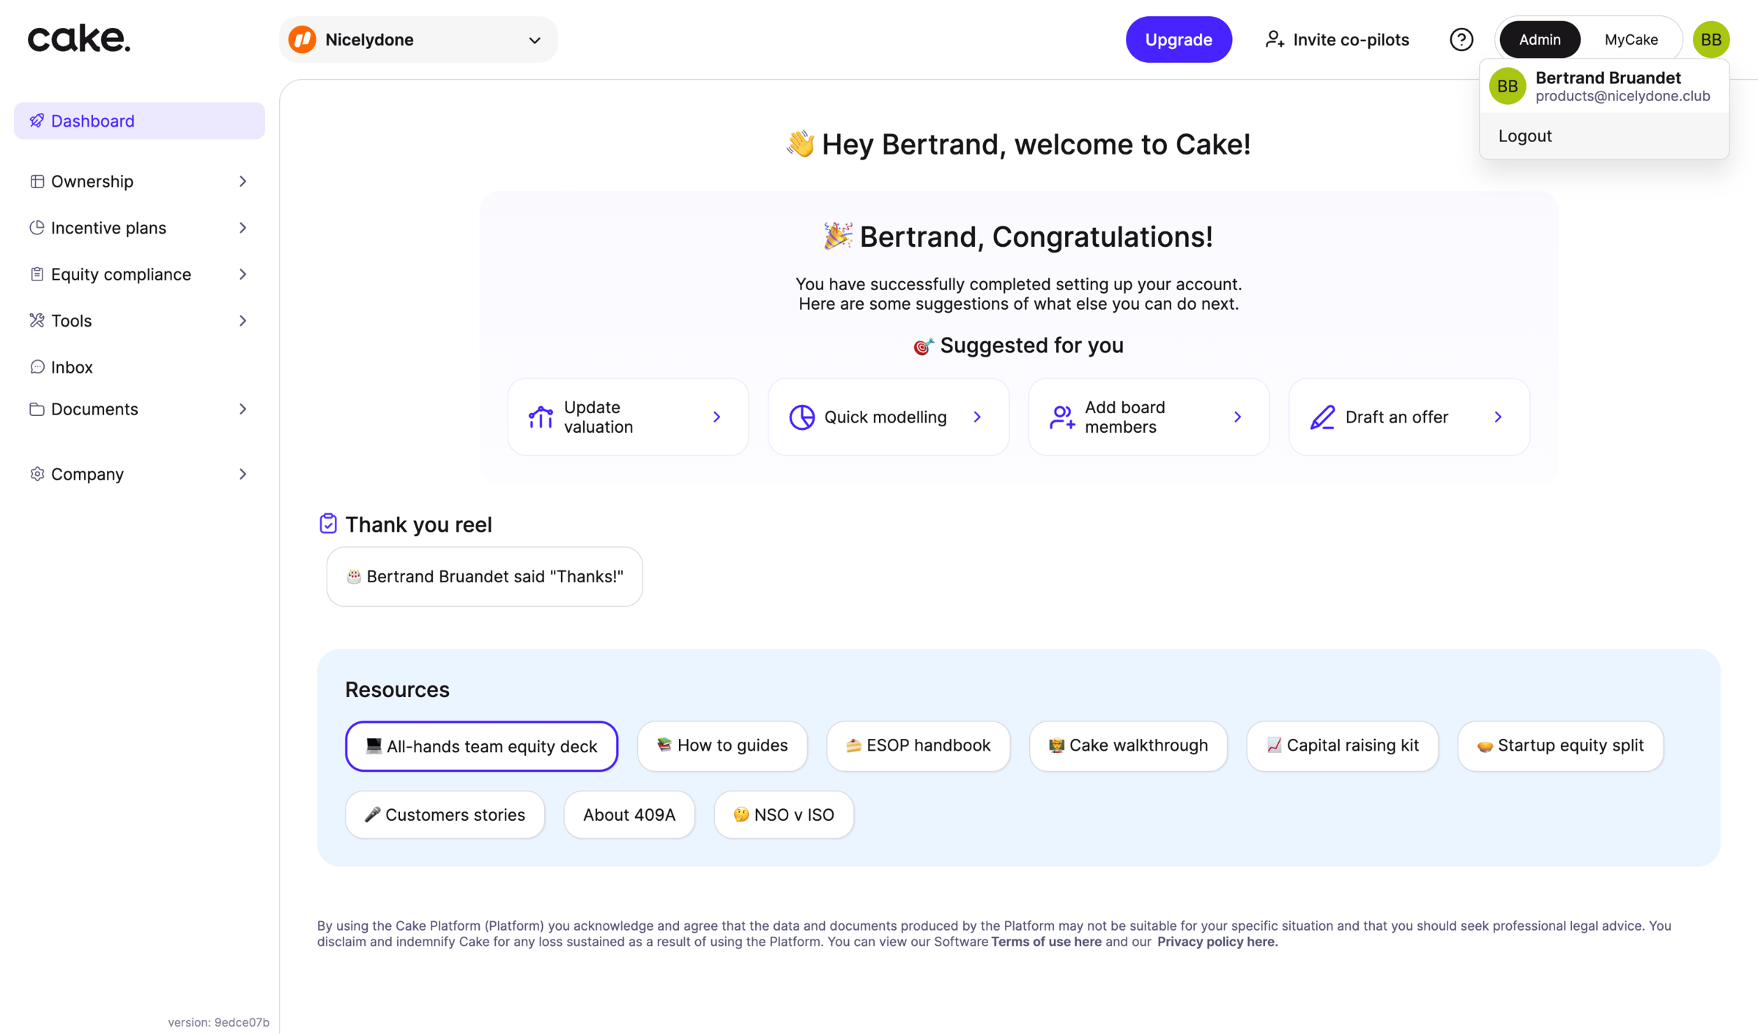Click the Equity compliance clipboard icon
The height and width of the screenshot is (1034, 1758).
(x=37, y=274)
